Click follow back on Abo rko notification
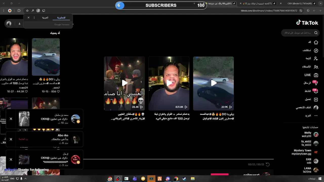 click(x=23, y=139)
